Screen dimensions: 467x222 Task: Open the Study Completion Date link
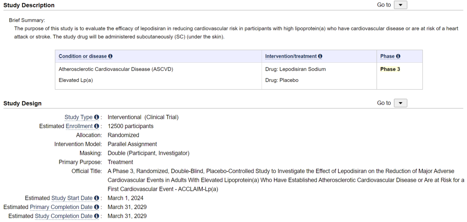point(64,216)
